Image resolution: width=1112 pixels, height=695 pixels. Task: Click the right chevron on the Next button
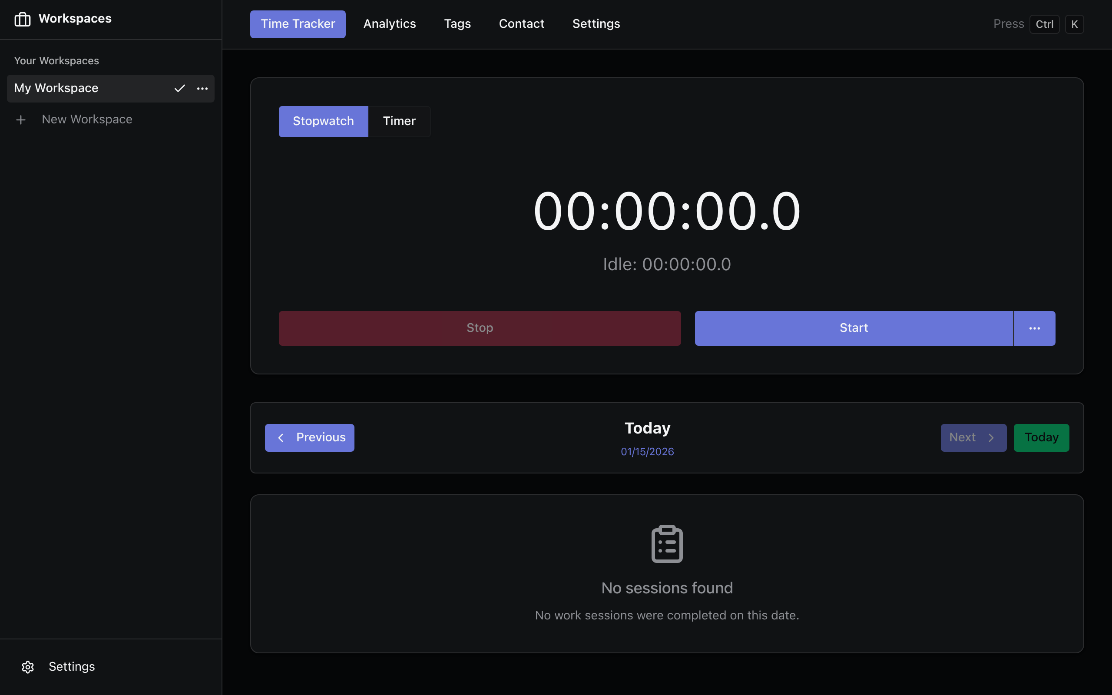(x=991, y=437)
